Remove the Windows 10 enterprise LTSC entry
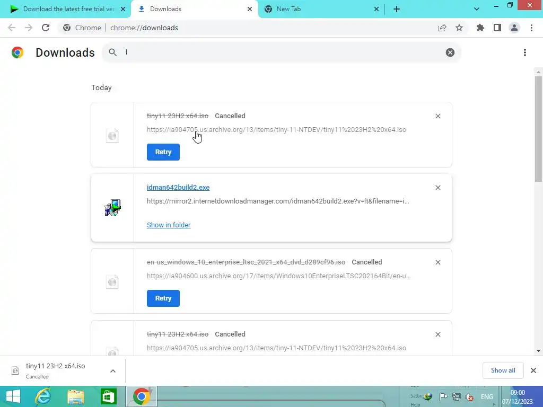The image size is (543, 407). (x=438, y=262)
